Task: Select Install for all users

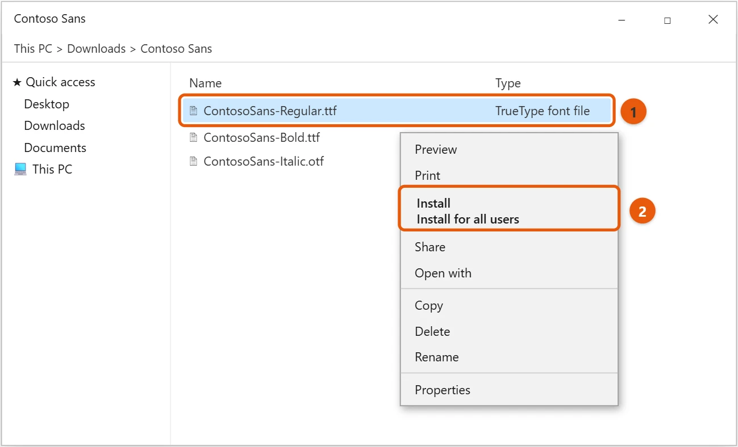Action: pyautogui.click(x=468, y=219)
